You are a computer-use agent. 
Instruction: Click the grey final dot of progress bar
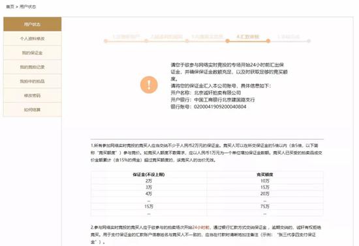coord(309,41)
